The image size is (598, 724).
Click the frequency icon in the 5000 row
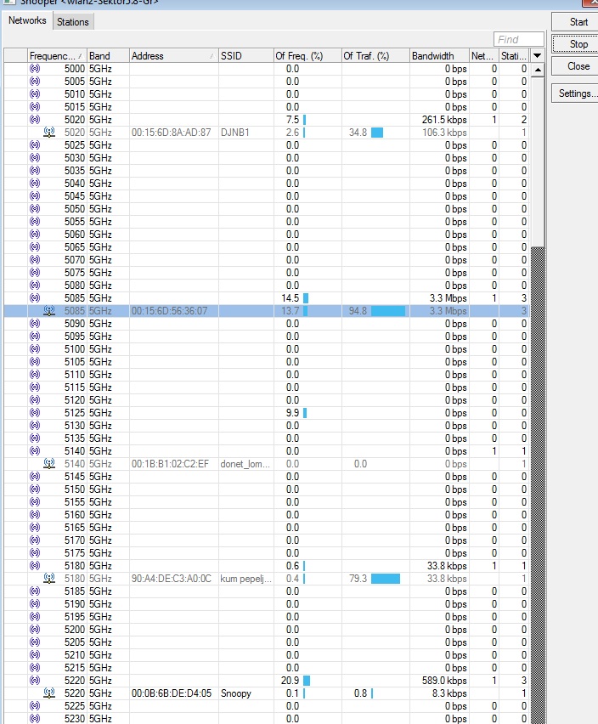click(35, 69)
